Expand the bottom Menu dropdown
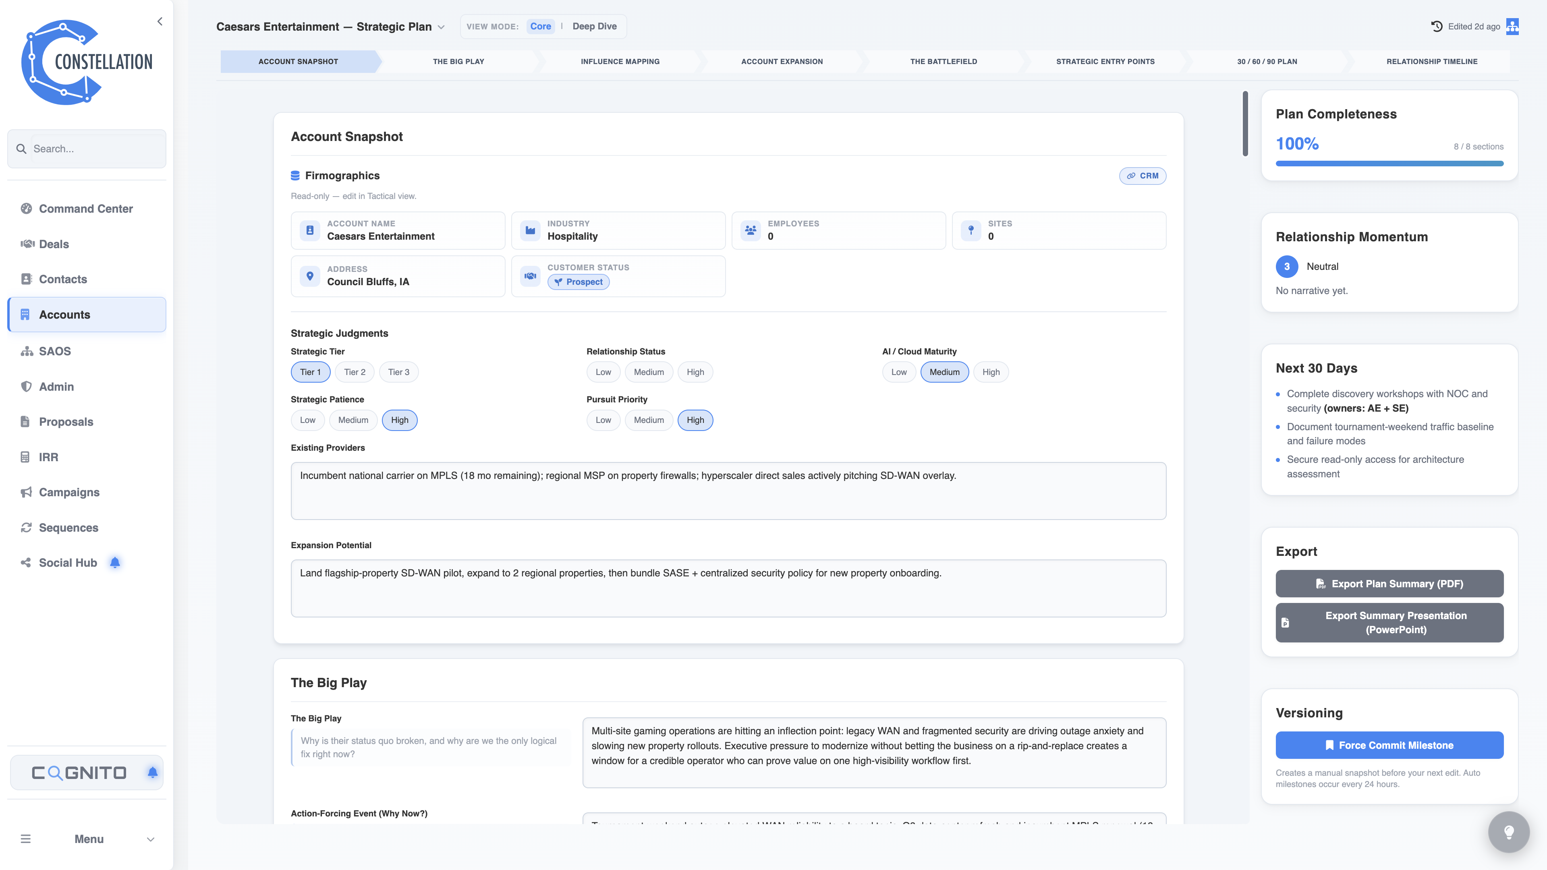 click(151, 839)
